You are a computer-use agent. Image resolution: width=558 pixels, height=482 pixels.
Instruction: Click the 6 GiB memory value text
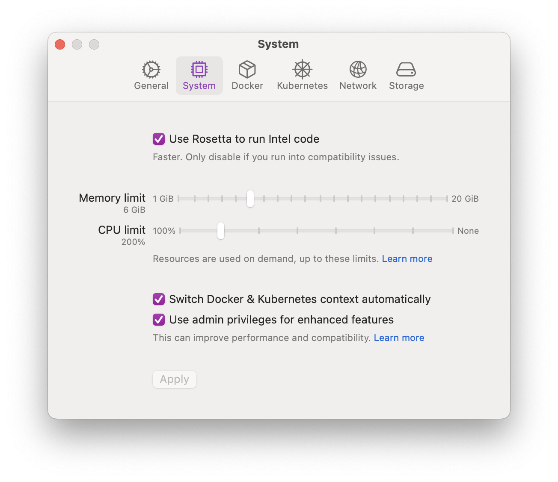134,210
